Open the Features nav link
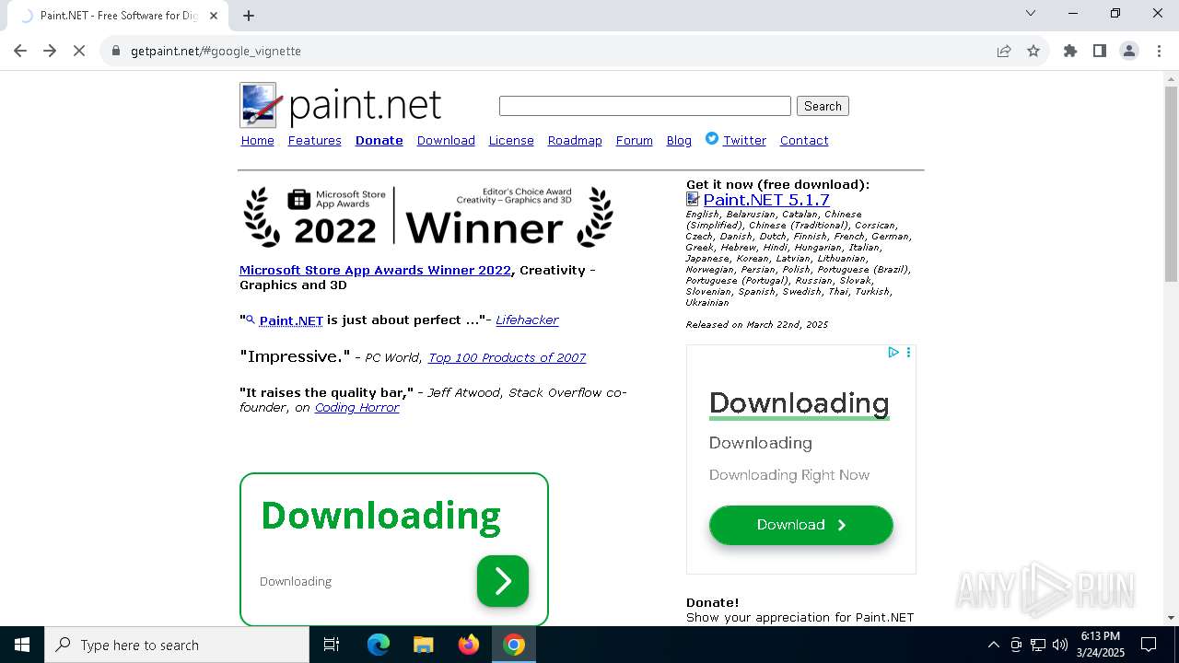 click(x=315, y=140)
